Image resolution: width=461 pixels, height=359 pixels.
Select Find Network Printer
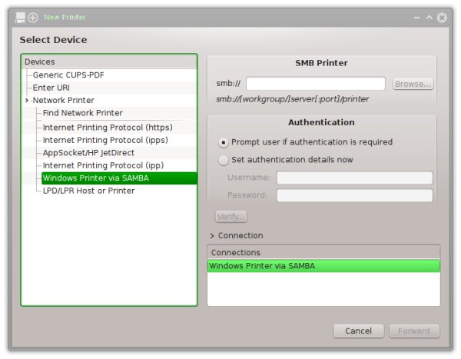[83, 113]
